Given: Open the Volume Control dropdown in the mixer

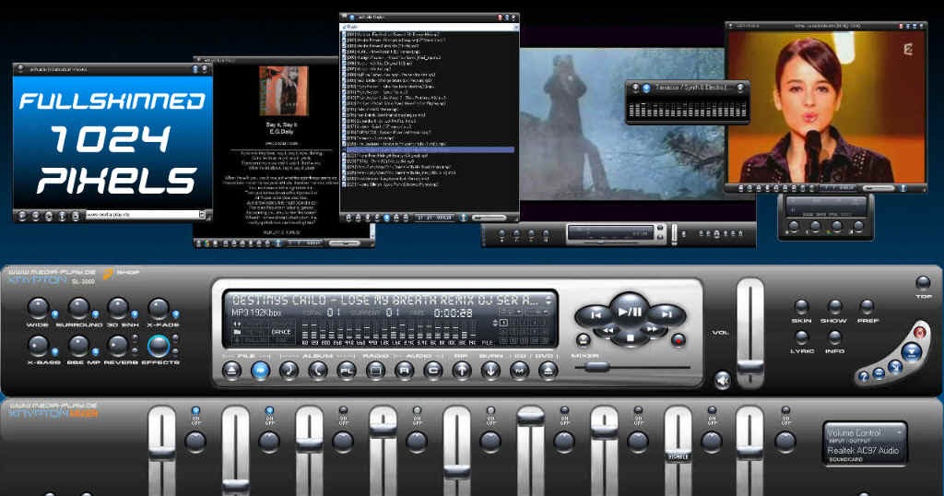Looking at the screenshot, I should [x=900, y=432].
